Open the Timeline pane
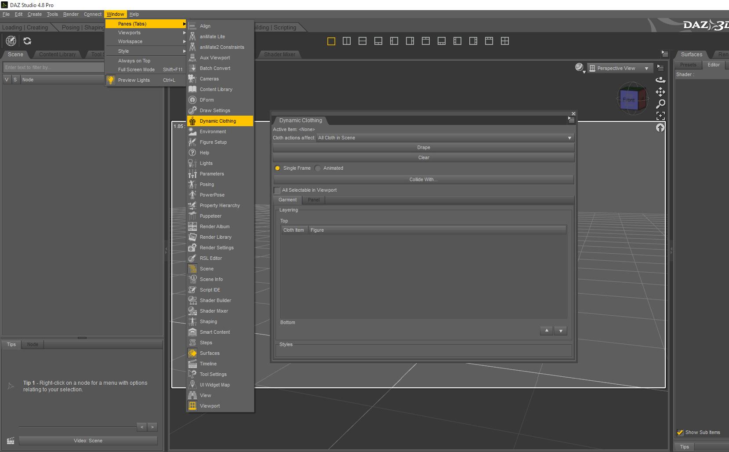The width and height of the screenshot is (729, 452). click(x=220, y=364)
